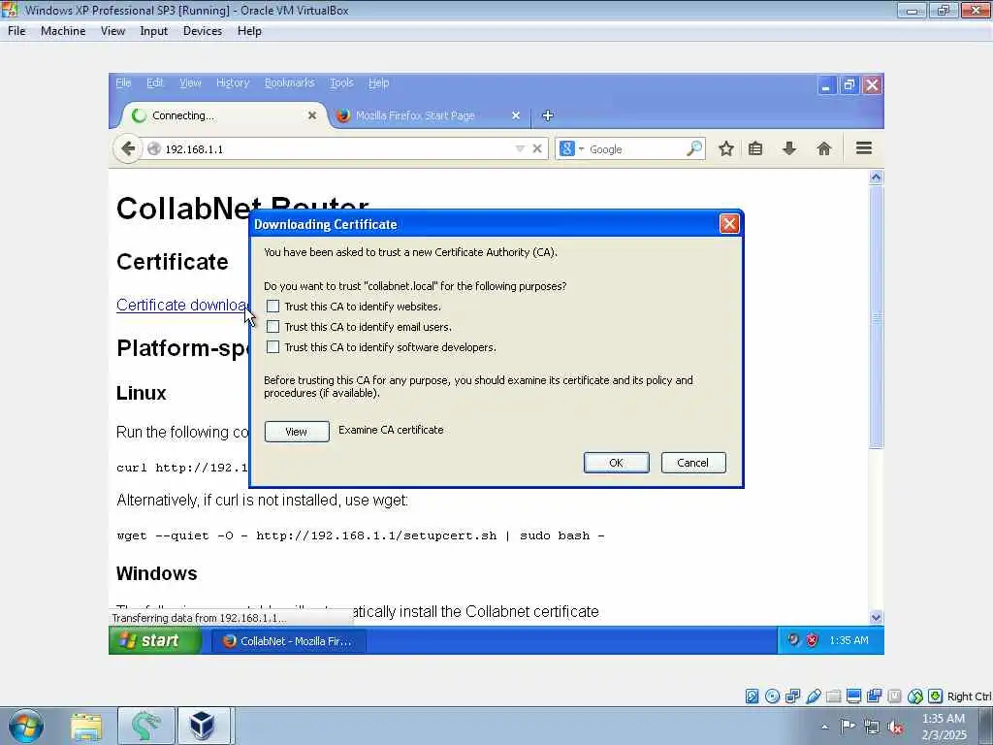Close the Mozilla Firefox Start Page tab
This screenshot has width=993, height=745.
(x=516, y=115)
